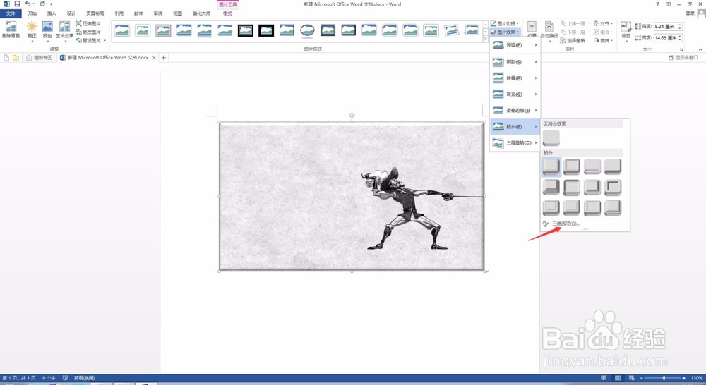The height and width of the screenshot is (385, 706).
Task: Click the new blank document icon in tab bar
Action: 6,58
